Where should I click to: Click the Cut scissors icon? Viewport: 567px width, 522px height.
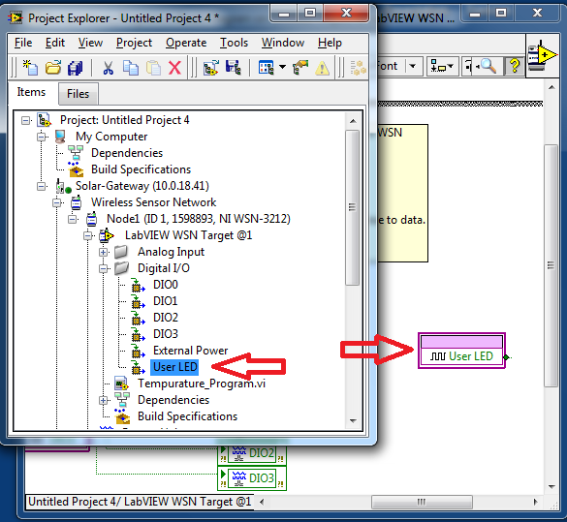coord(108,68)
